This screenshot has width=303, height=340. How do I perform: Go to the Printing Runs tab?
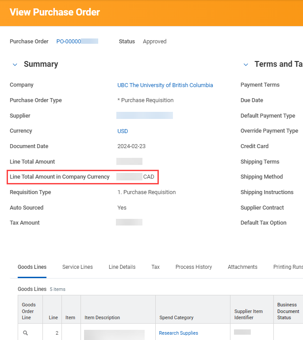pyautogui.click(x=288, y=267)
